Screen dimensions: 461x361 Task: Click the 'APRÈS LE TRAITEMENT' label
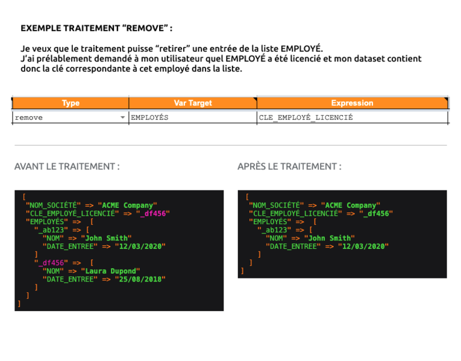coord(289,166)
